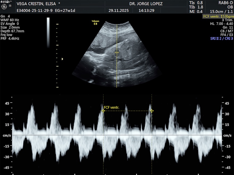The width and height of the screenshot is (234, 175).
Task: Click the grayscale brightness bar
Action: [x=48, y=32]
